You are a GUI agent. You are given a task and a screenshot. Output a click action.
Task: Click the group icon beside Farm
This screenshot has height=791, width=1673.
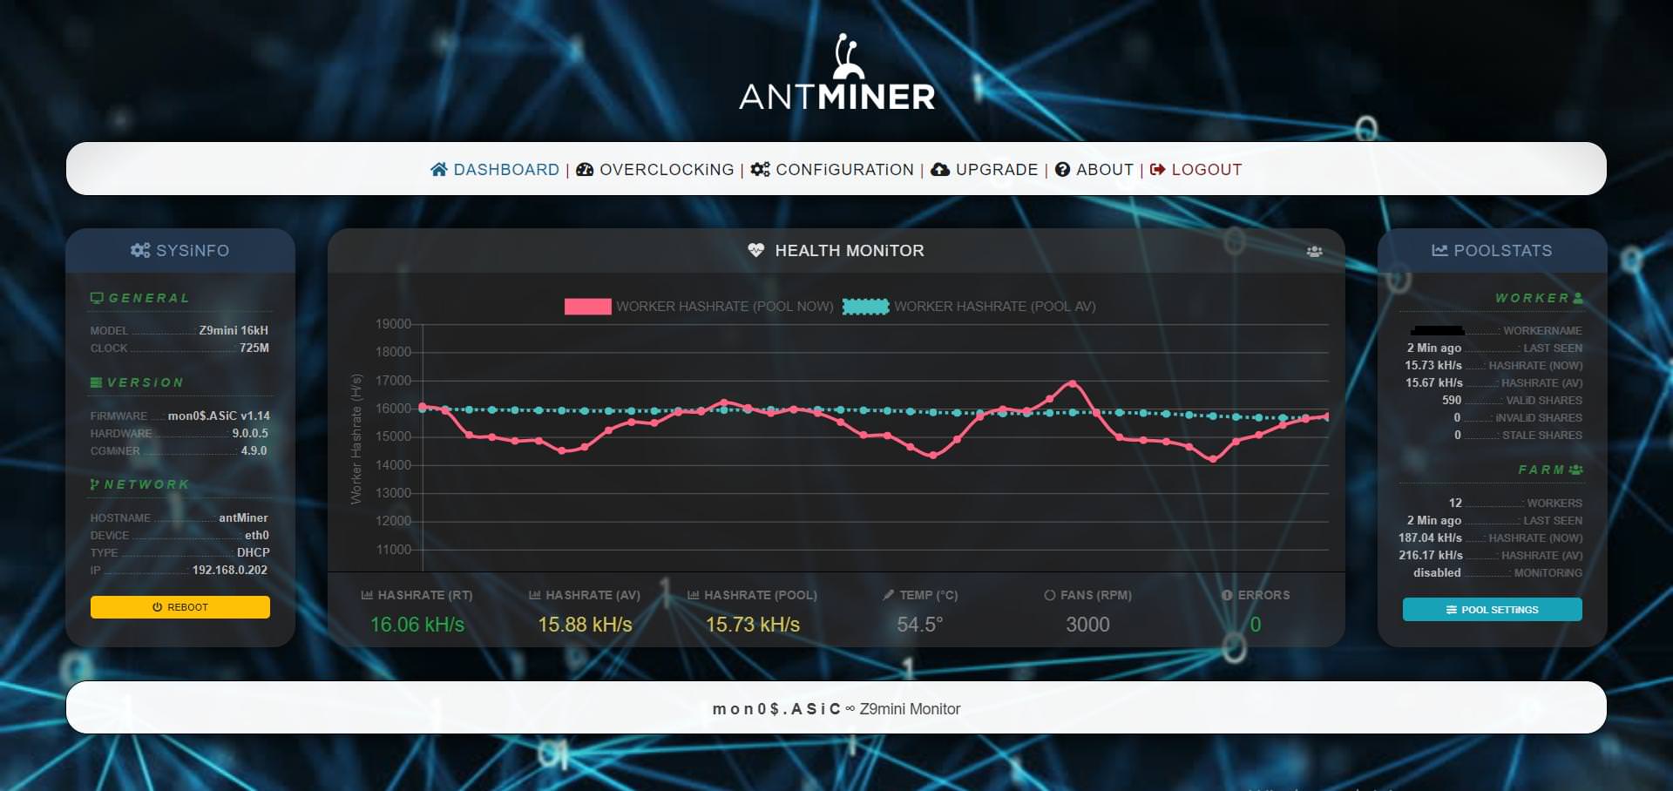(x=1575, y=470)
